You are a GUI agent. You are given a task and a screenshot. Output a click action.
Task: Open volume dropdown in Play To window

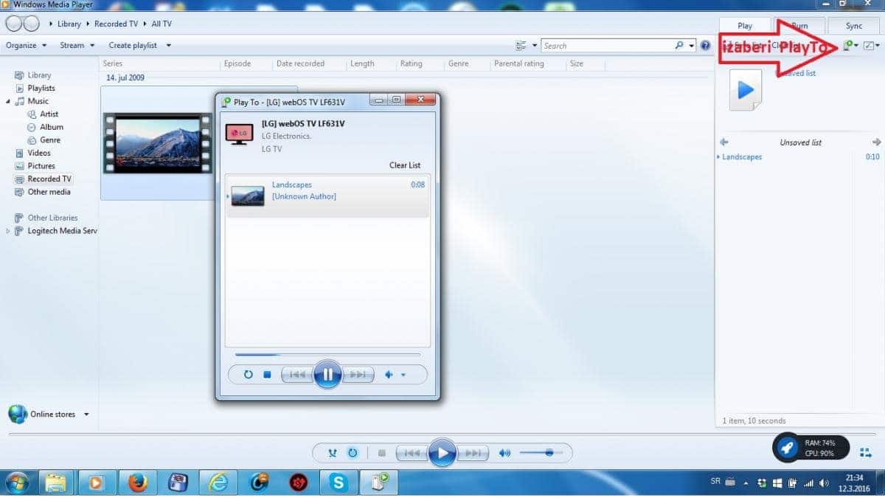[403, 375]
